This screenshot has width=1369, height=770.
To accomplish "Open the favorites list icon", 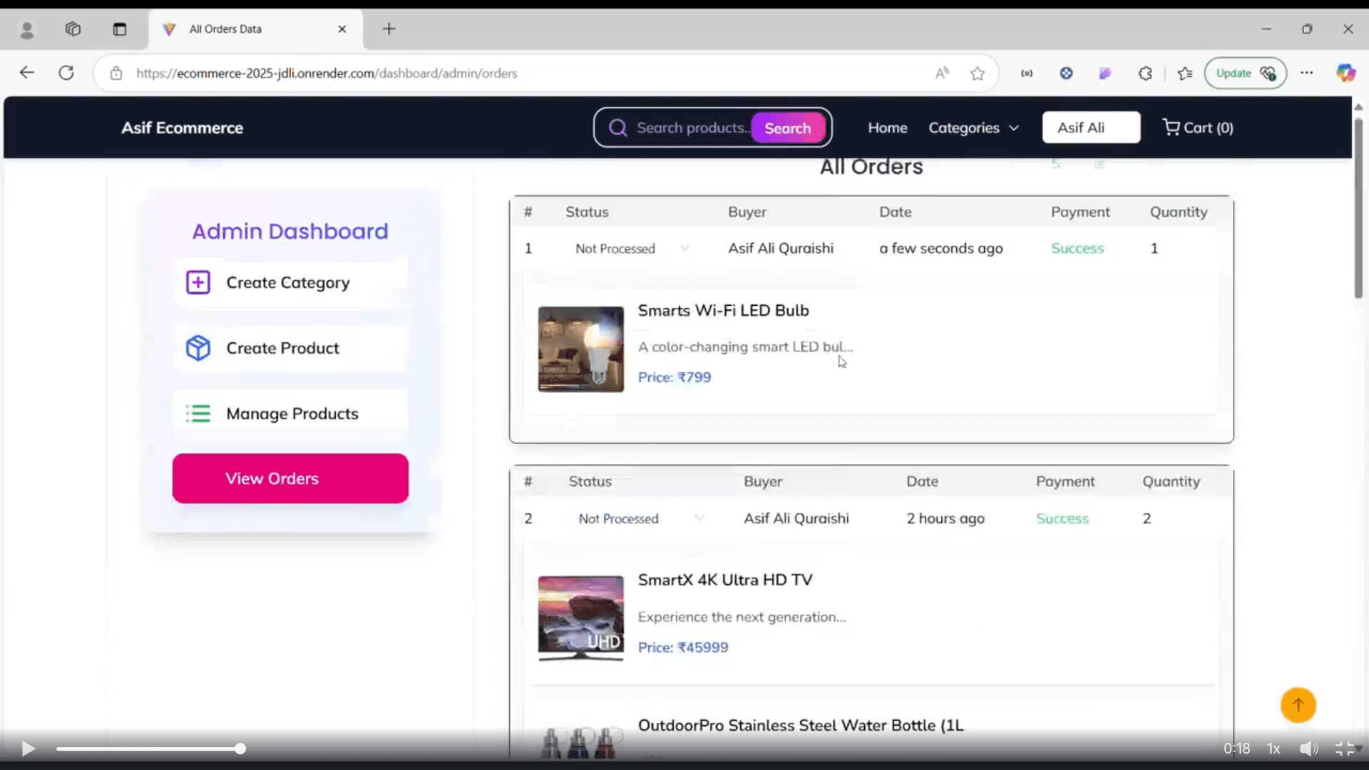I will [x=1185, y=73].
